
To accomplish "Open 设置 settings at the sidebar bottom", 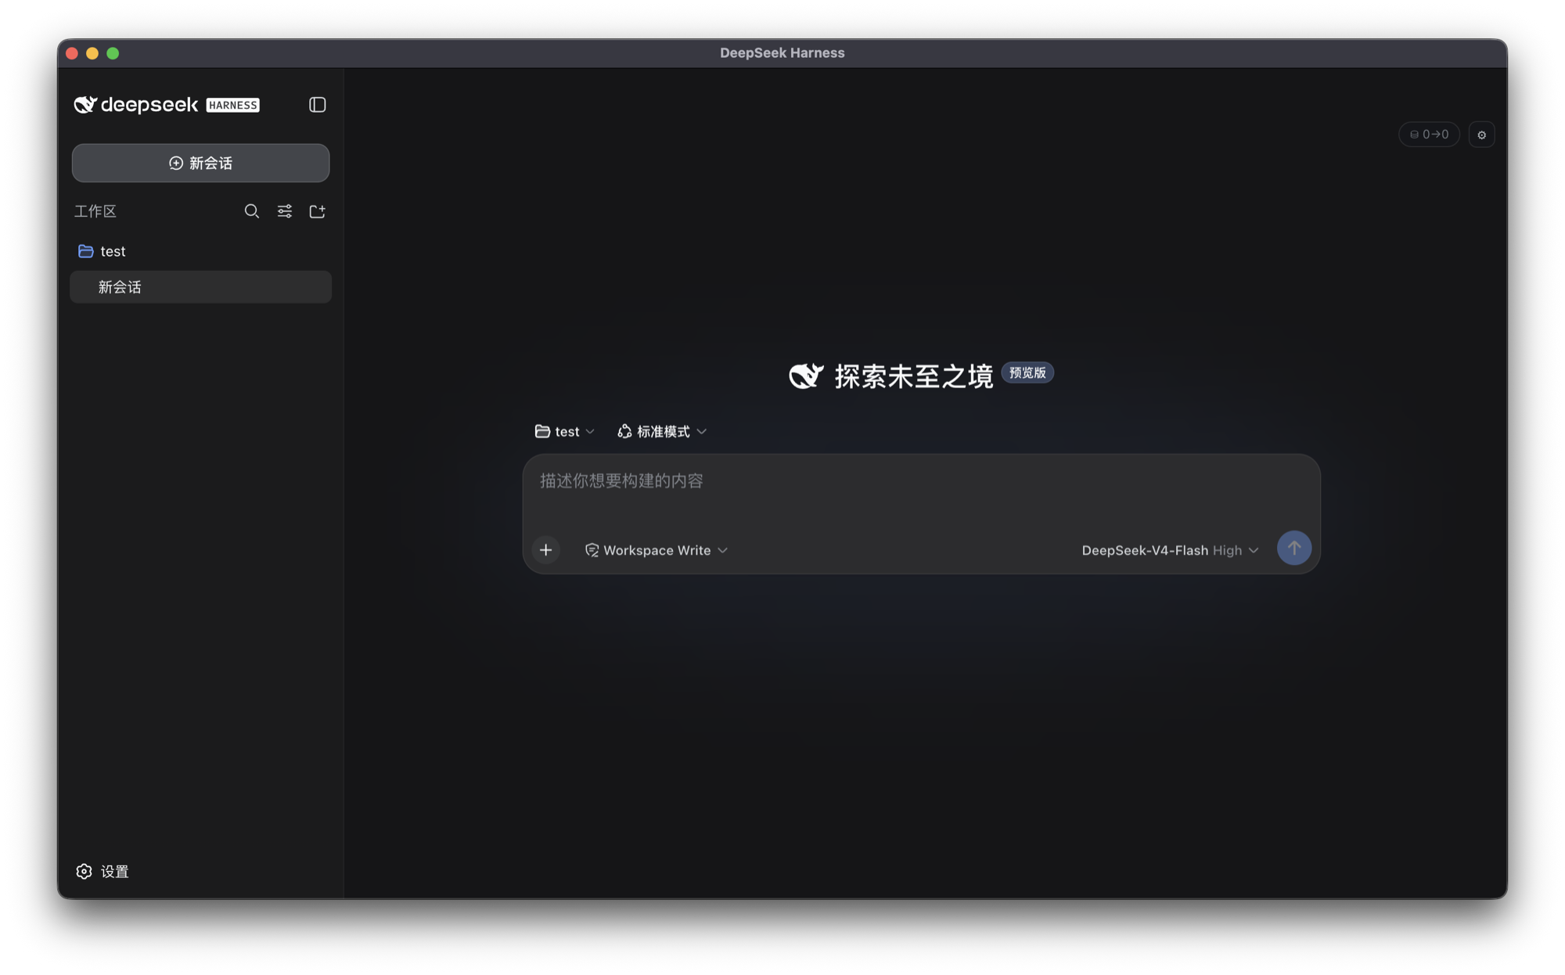I will (103, 871).
